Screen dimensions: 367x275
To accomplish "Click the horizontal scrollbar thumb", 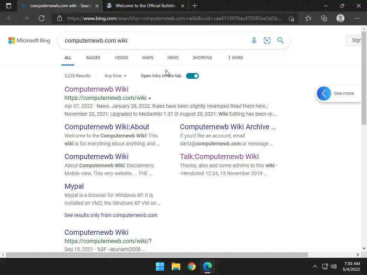I will coord(157,255).
